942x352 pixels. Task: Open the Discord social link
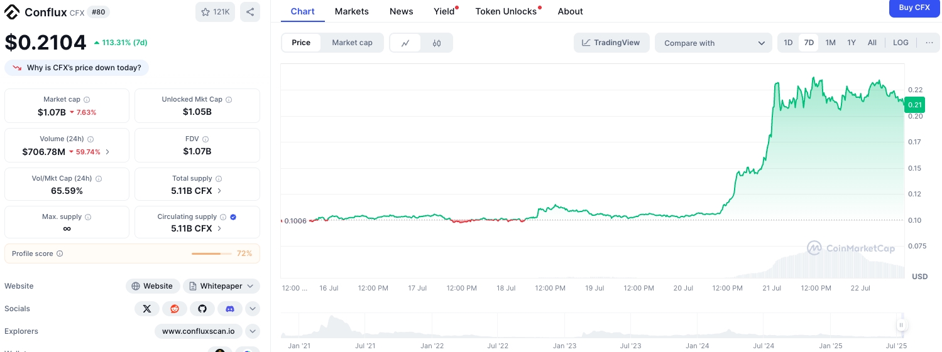229,309
